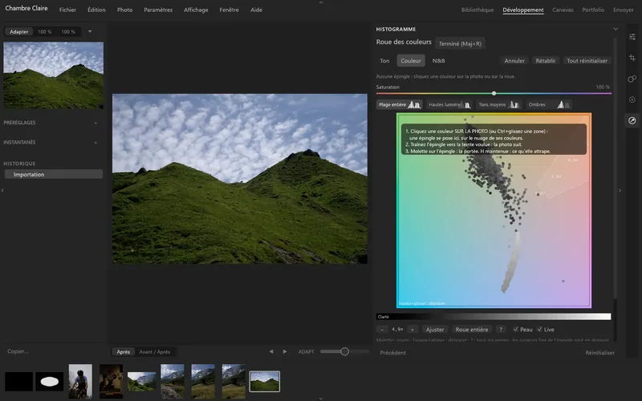
Task: Click the Copier... button
Action: click(18, 351)
